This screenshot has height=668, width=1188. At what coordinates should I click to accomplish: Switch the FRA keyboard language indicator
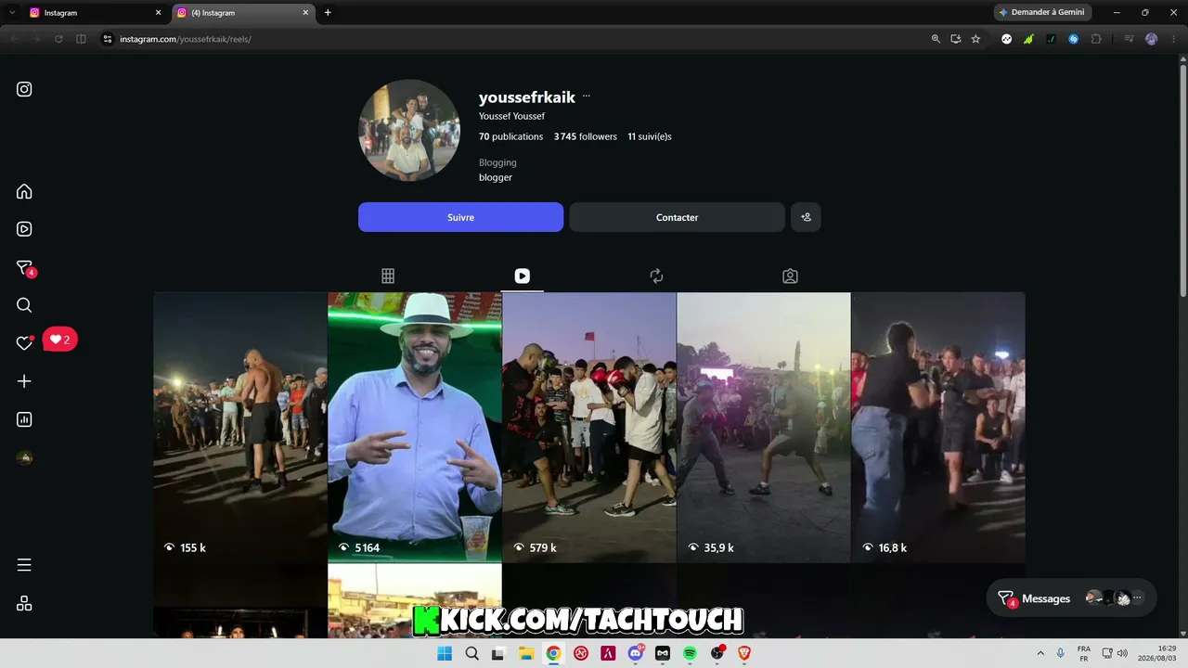pos(1084,653)
